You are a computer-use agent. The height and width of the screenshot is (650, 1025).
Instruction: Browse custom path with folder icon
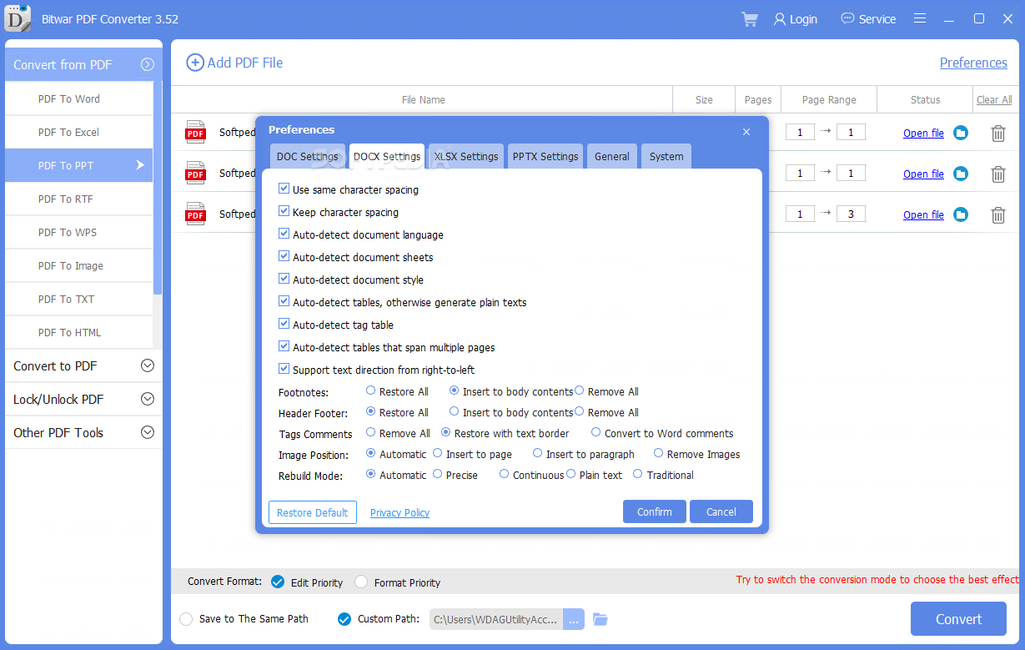point(600,619)
